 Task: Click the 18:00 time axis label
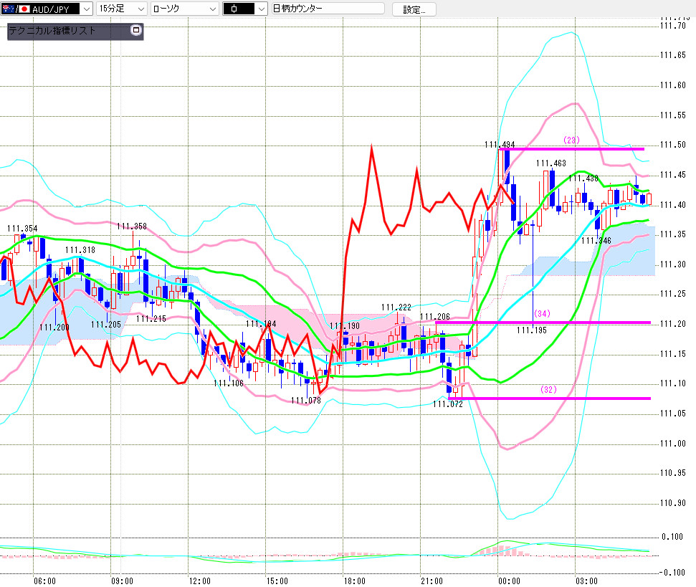[355, 581]
